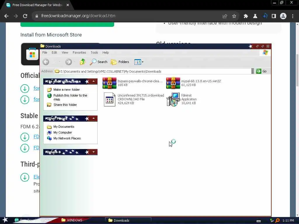Open Favorites menu in Downloads window
299x224 pixels.
79,52
